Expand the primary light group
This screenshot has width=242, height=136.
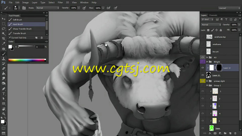[207, 81]
